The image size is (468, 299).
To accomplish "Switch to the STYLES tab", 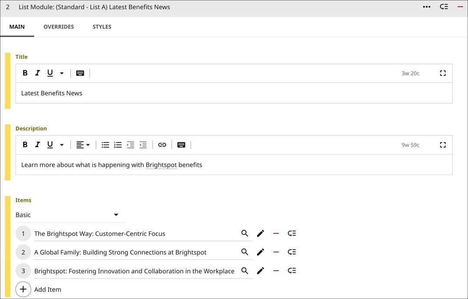I will [102, 27].
